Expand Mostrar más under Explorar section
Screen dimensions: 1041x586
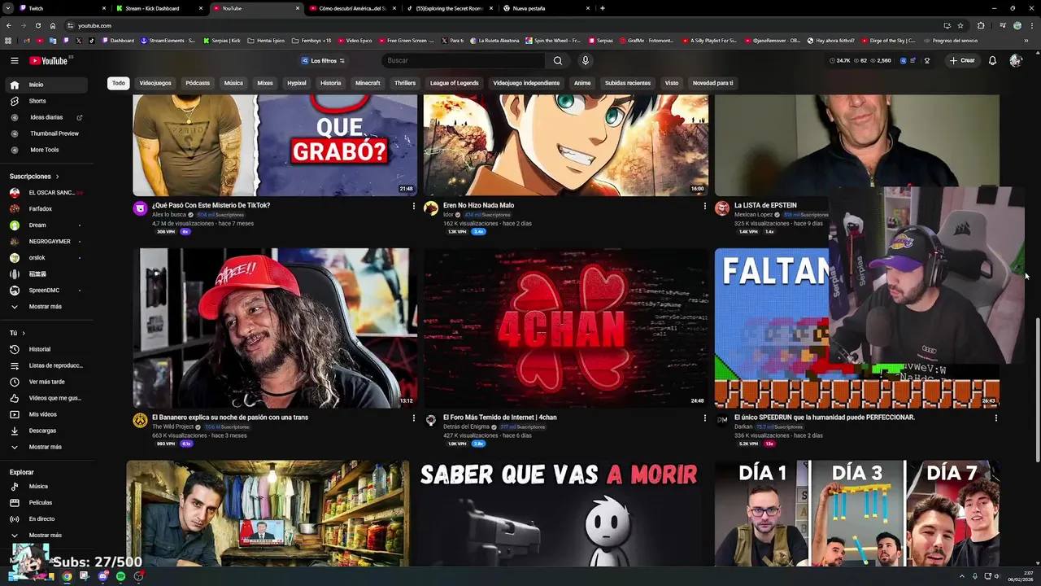point(47,535)
